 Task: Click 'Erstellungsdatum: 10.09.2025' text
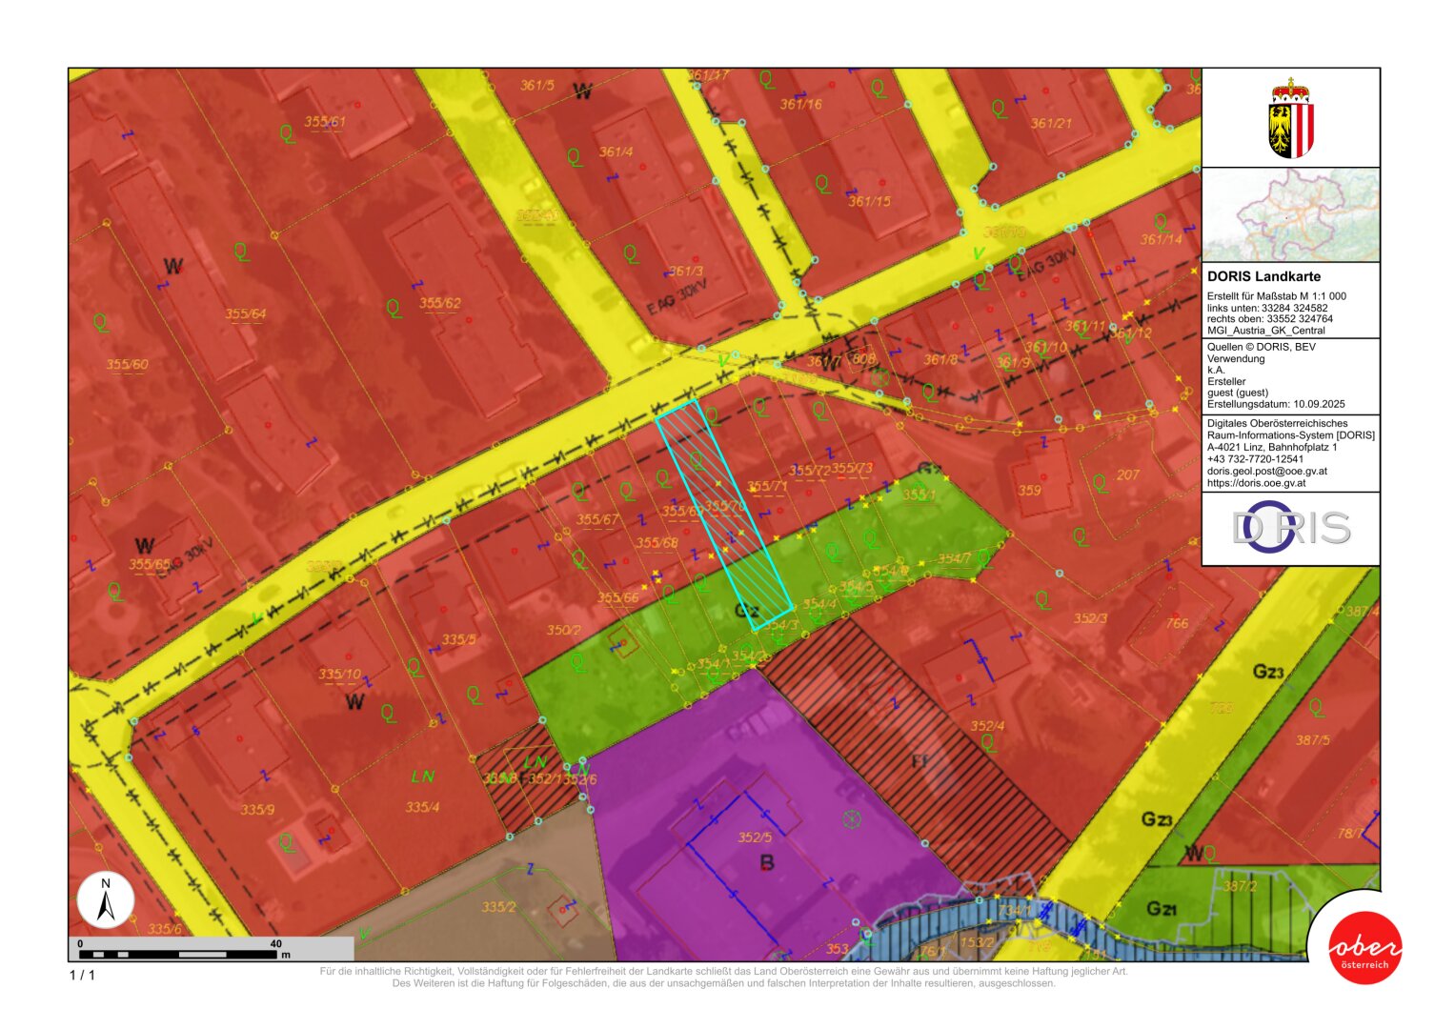(x=1276, y=404)
